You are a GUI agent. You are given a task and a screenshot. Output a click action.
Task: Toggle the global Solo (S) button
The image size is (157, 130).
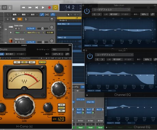(x=26, y=19)
